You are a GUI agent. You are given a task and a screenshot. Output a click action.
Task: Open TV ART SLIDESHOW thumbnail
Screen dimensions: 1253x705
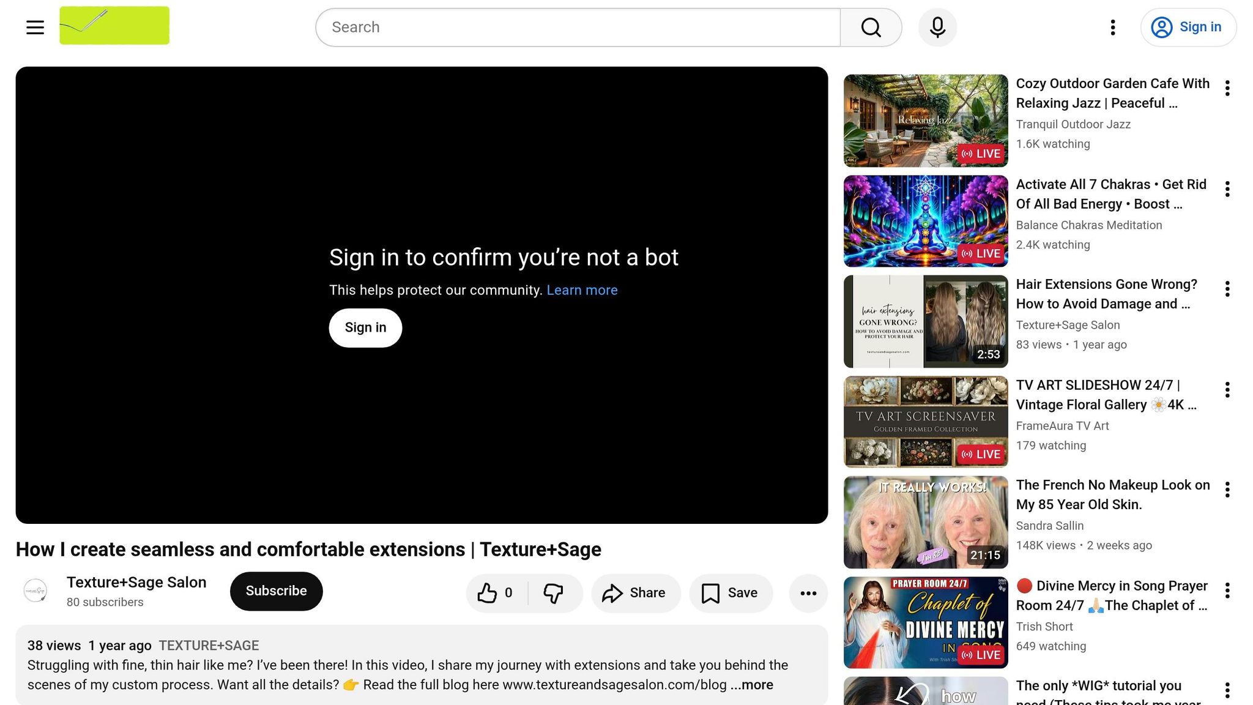[926, 422]
